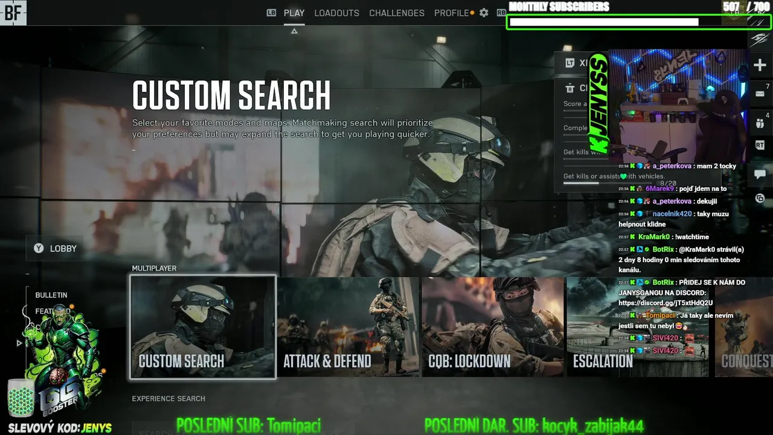Viewport: 773px width, 435px height.
Task: Click the monthly subscribers progress bar
Action: coord(639,22)
